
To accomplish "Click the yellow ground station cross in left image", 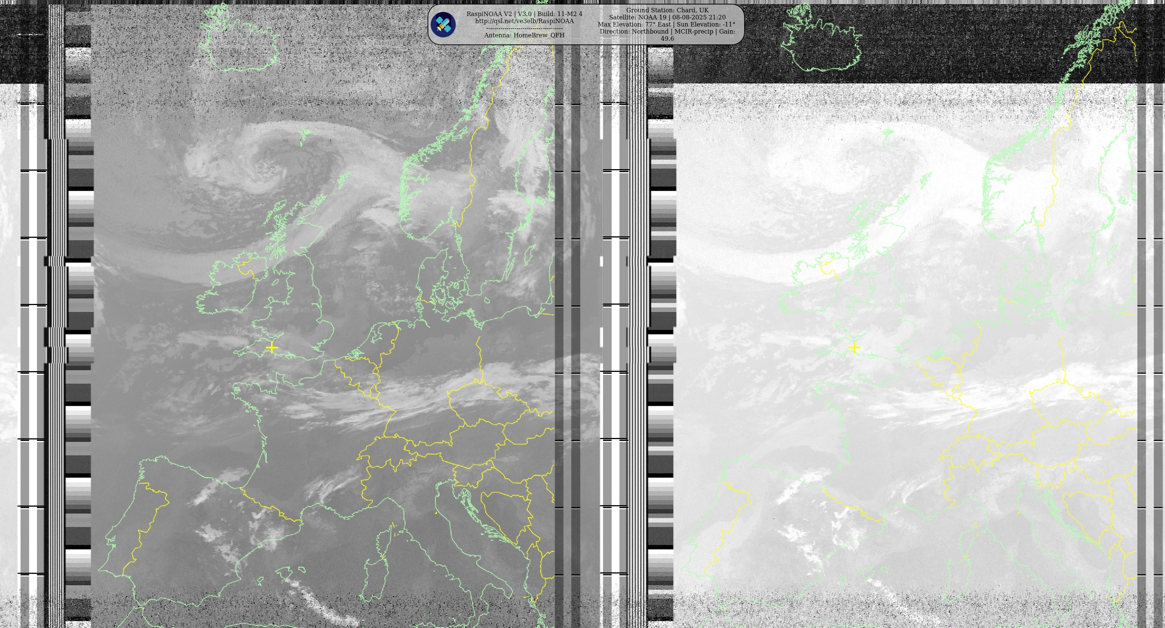I will [271, 347].
